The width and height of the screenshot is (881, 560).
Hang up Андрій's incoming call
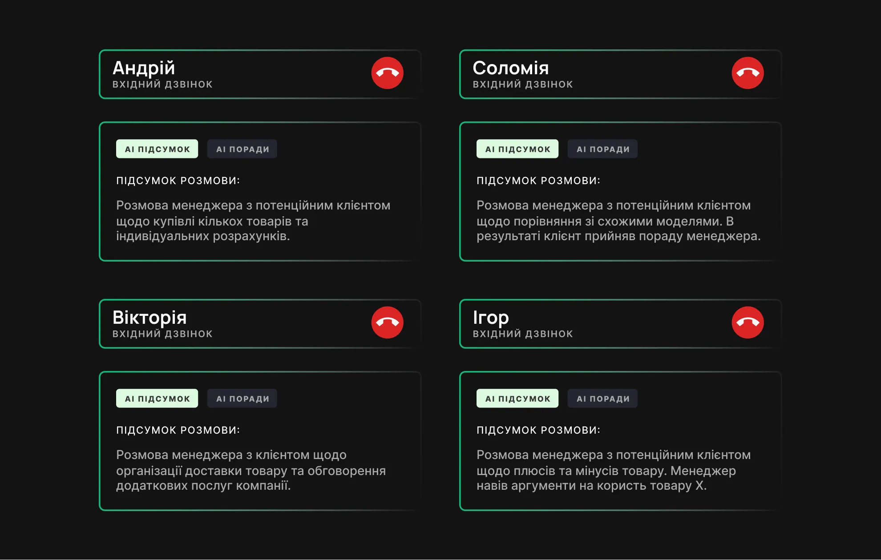tap(387, 73)
